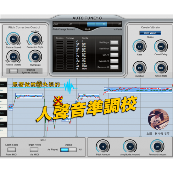
Task: Toggle Remove for note A
Action: 70,64
